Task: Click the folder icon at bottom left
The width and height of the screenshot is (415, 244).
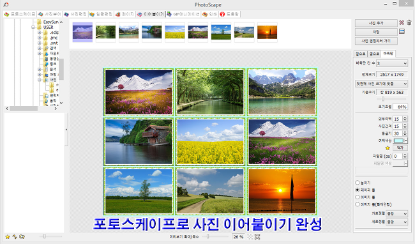Action: coord(22,236)
